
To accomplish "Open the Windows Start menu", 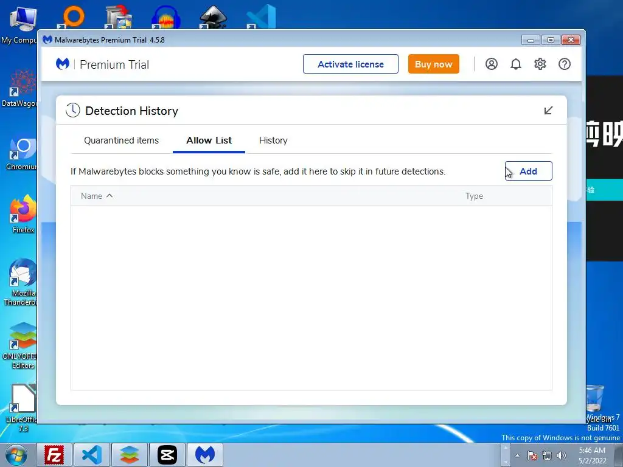I will click(x=16, y=455).
